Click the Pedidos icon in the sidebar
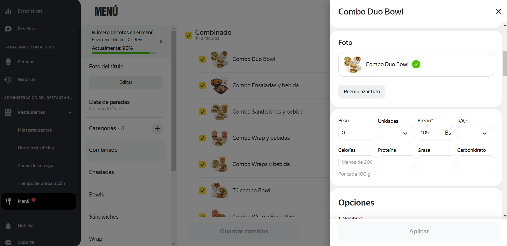The image size is (507, 246). [x=8, y=62]
